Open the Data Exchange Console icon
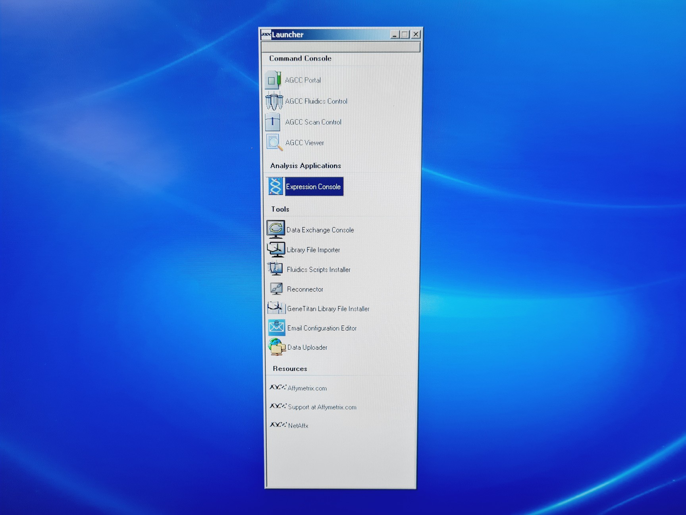The height and width of the screenshot is (515, 686). pos(276,229)
